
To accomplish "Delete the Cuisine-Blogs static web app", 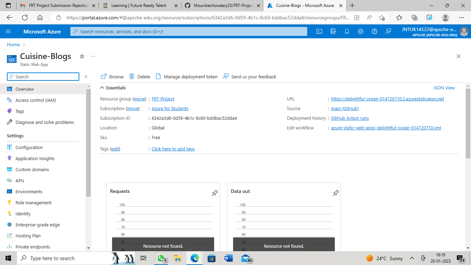I will click(139, 76).
